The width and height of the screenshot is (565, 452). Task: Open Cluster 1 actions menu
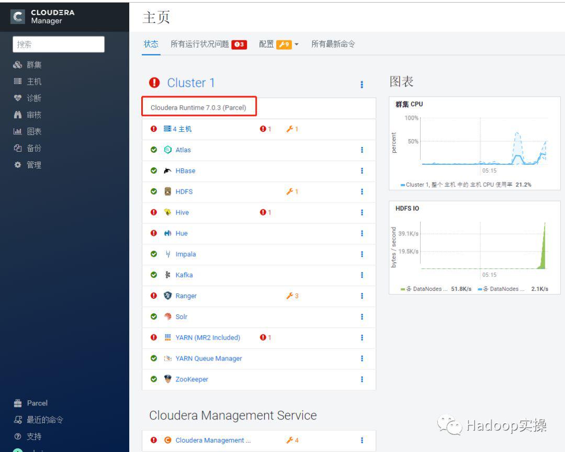(x=362, y=84)
